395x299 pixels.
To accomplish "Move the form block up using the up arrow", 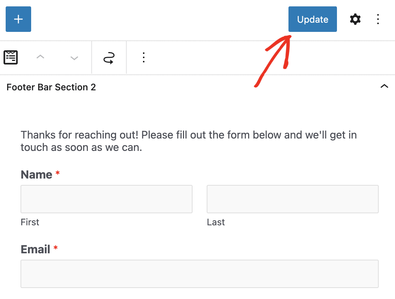I will coord(40,57).
